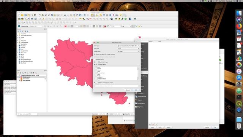243x137 pixels.
Task: Open the Layer menu in the menu bar
Action: pos(27,1)
